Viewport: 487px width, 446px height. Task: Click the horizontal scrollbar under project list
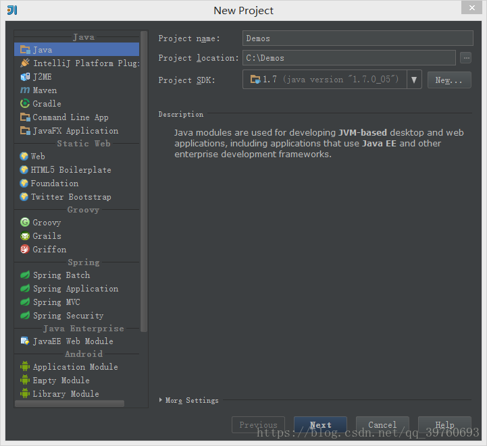point(70,403)
